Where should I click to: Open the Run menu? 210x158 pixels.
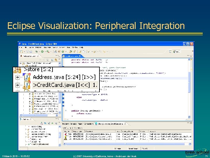[69, 47]
